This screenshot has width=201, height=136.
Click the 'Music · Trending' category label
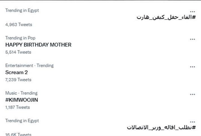click(21, 93)
